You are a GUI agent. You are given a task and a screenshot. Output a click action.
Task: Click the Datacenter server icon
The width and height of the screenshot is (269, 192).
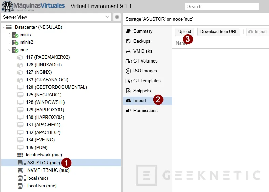9,27
